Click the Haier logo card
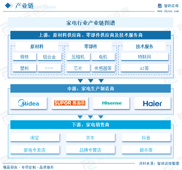Viewport: 182px width, 170px height. 152,103
